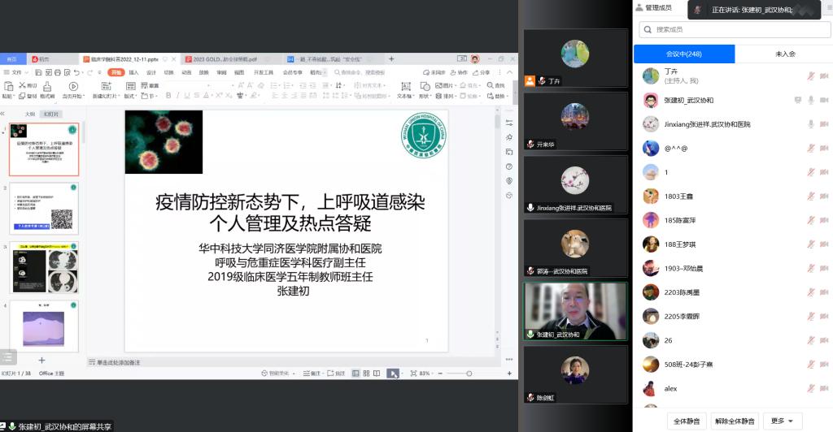The width and height of the screenshot is (833, 432).
Task: Click the Find (查找) magnifier icon
Action: click(x=490, y=84)
